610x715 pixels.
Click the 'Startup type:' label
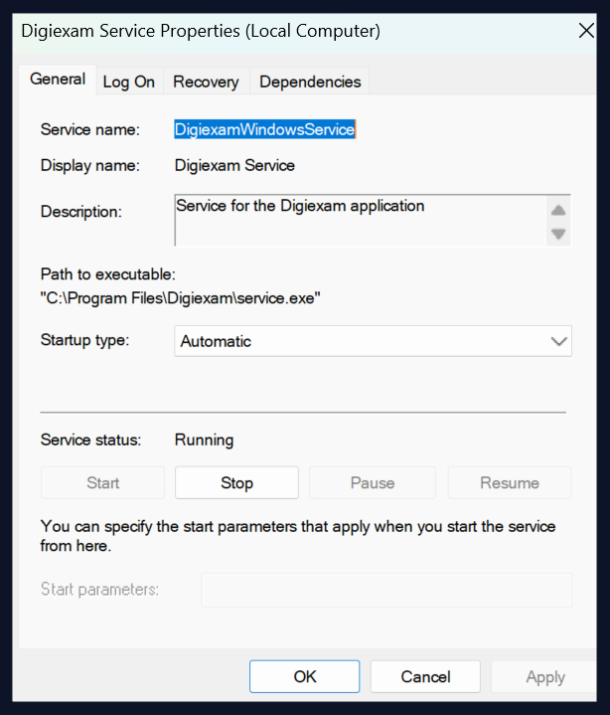[x=85, y=340]
